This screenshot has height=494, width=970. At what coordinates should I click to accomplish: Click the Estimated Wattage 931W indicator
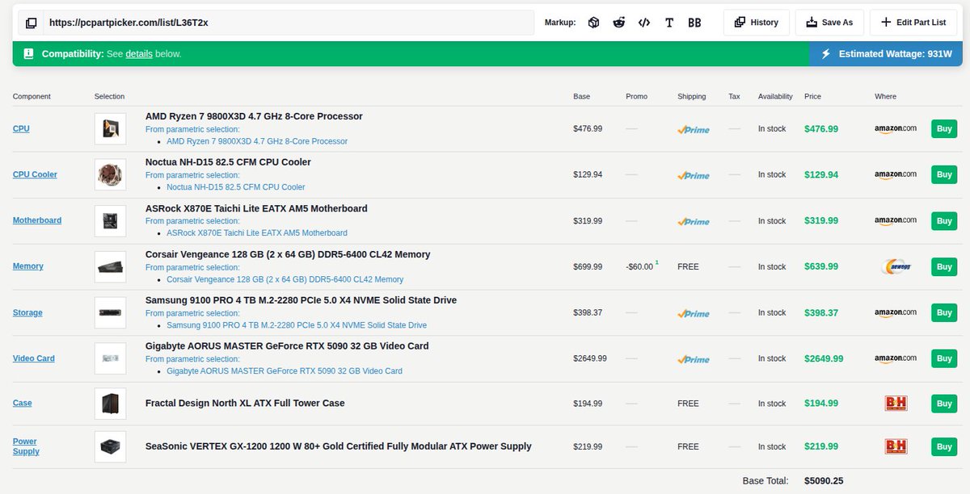(x=887, y=54)
